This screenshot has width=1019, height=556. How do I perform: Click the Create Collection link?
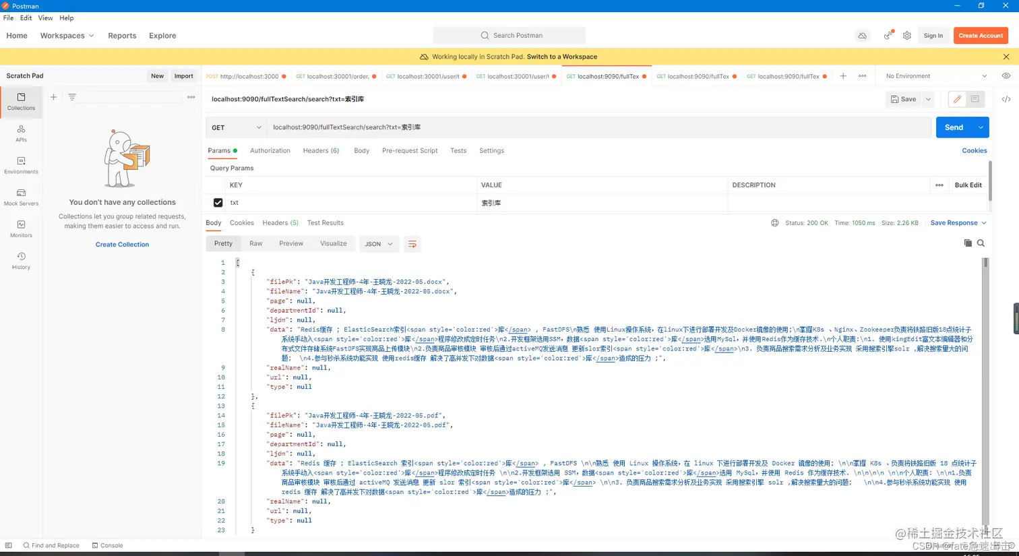(122, 245)
